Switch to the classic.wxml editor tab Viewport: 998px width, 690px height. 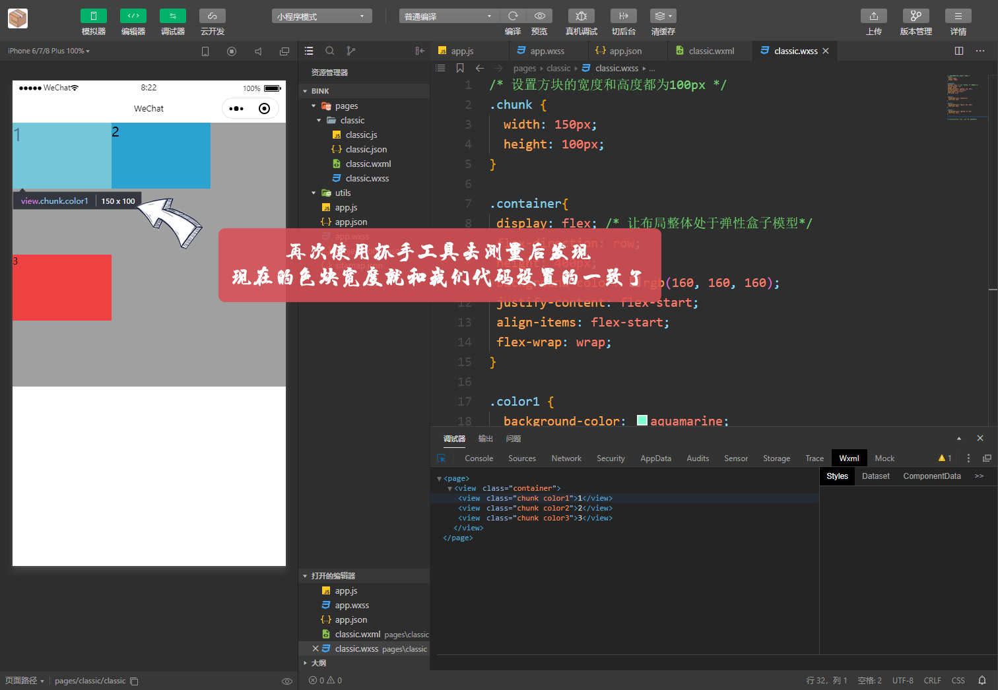click(x=710, y=50)
